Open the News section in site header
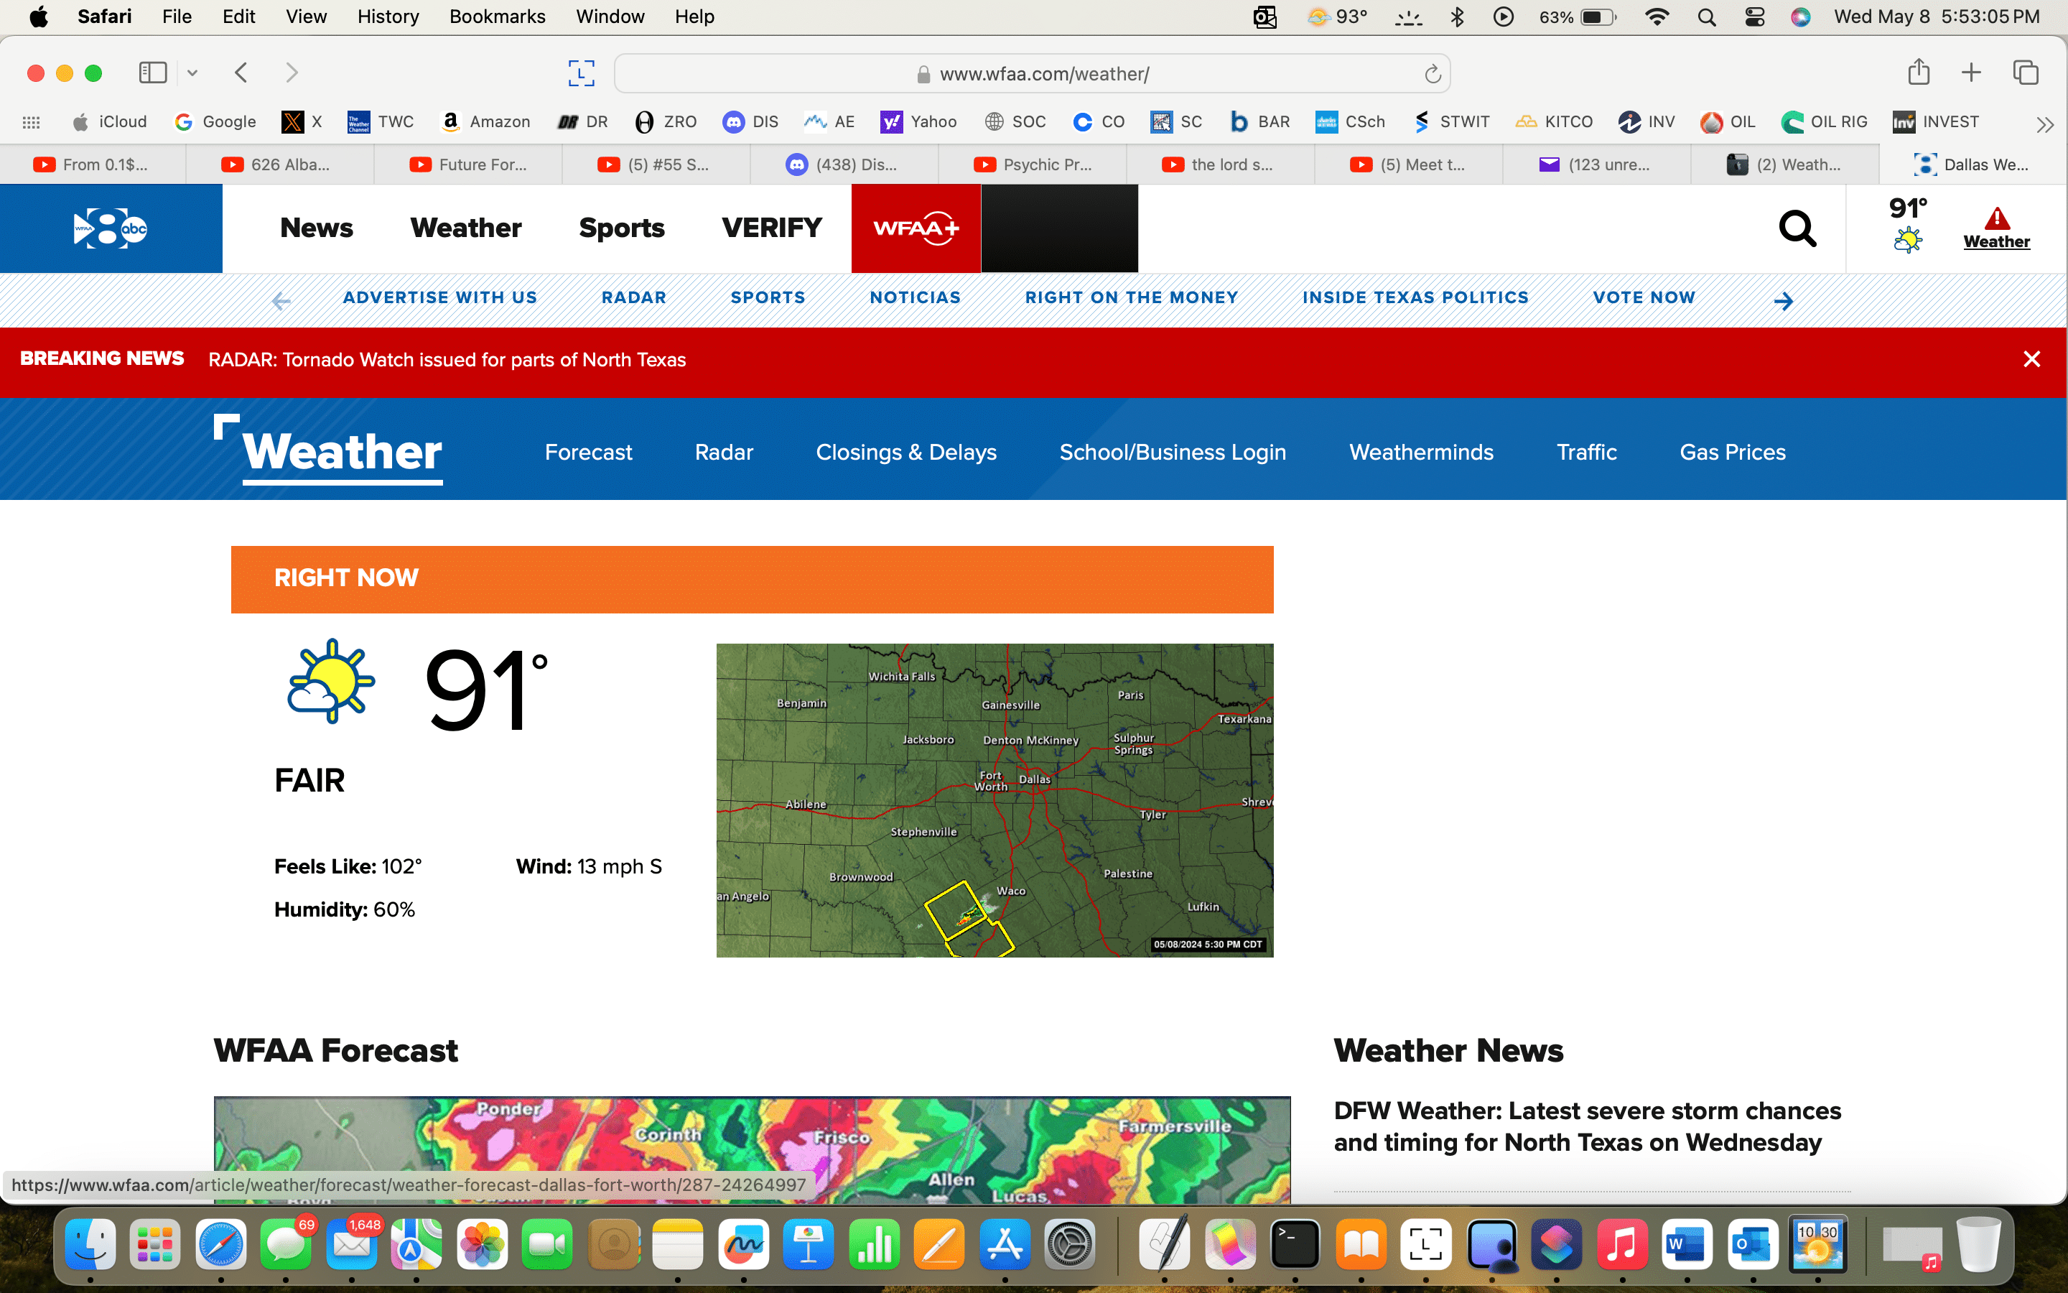 [x=316, y=228]
